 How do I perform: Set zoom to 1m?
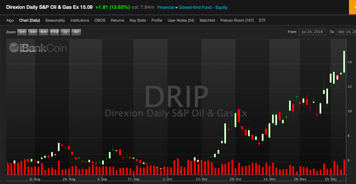(x=22, y=32)
